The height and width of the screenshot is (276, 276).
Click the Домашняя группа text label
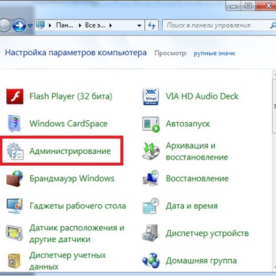coord(201,260)
